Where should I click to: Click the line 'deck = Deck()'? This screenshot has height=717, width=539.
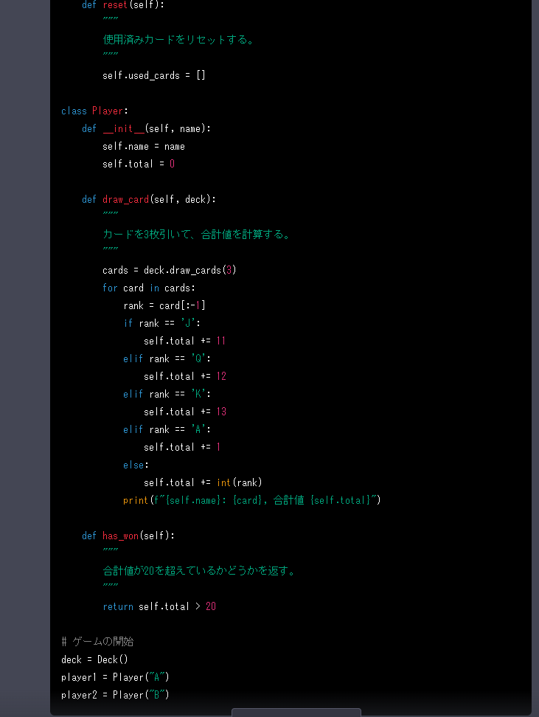[94, 659]
